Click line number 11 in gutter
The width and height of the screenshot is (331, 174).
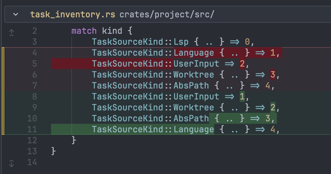pos(32,129)
